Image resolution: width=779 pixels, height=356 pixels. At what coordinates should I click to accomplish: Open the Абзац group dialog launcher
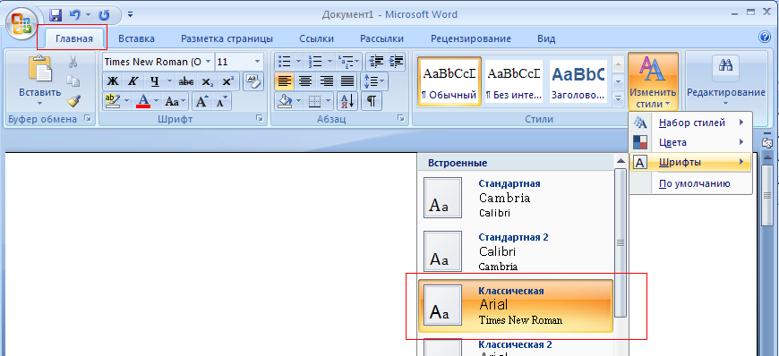coord(400,118)
